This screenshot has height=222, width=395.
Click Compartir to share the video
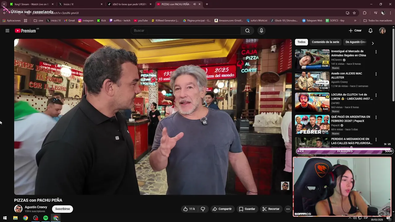pyautogui.click(x=222, y=209)
